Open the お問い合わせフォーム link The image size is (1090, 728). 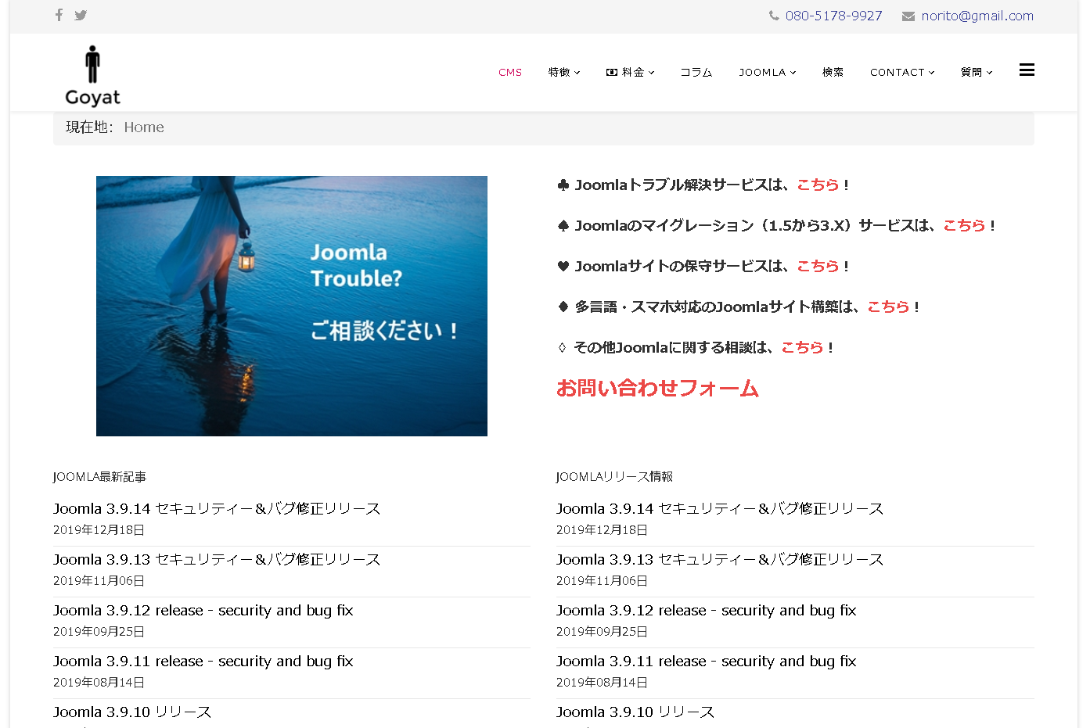click(657, 388)
